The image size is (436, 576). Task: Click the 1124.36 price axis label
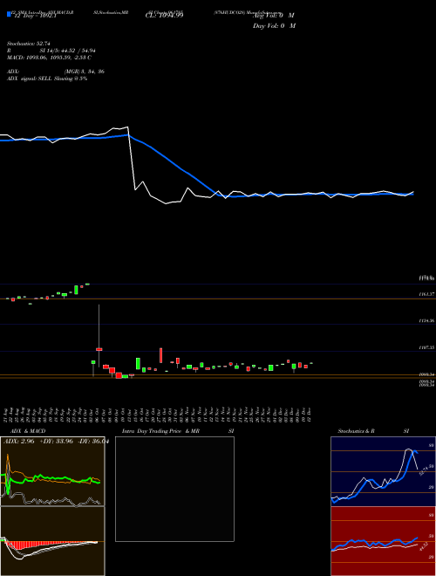pos(426,320)
